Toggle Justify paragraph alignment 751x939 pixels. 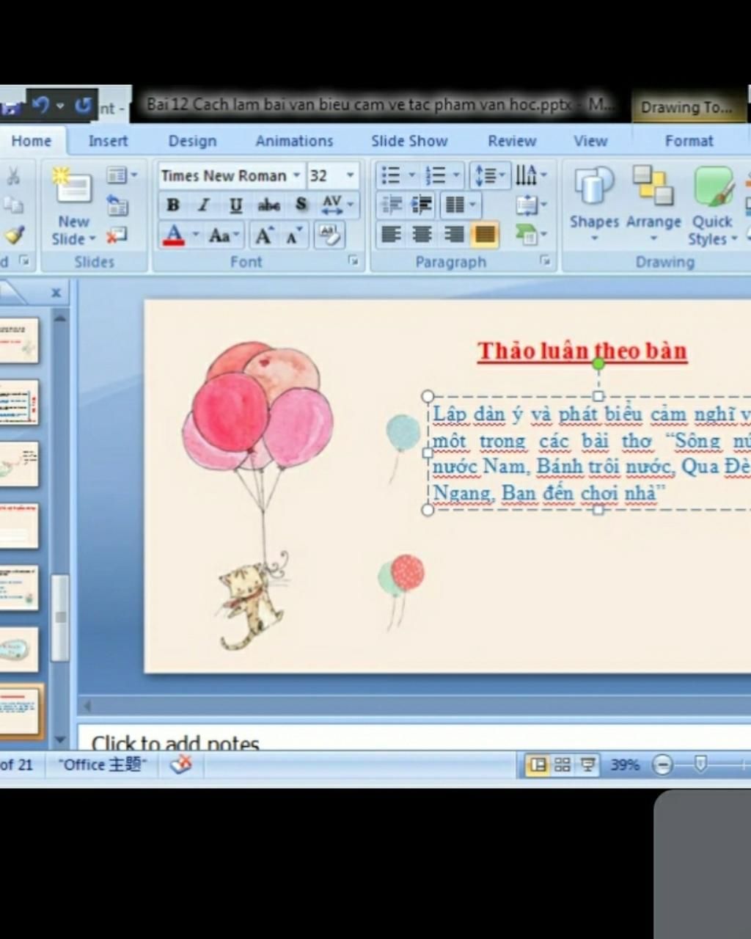pos(484,235)
